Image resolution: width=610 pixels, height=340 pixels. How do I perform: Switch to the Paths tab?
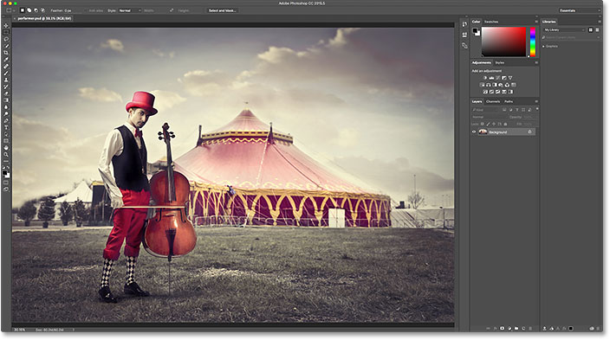point(509,101)
